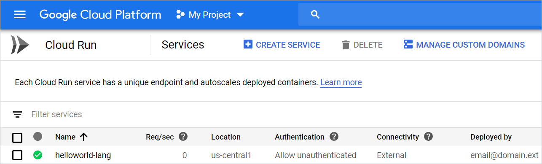Click the Deployed by column header
542x164 pixels.
[491, 137]
